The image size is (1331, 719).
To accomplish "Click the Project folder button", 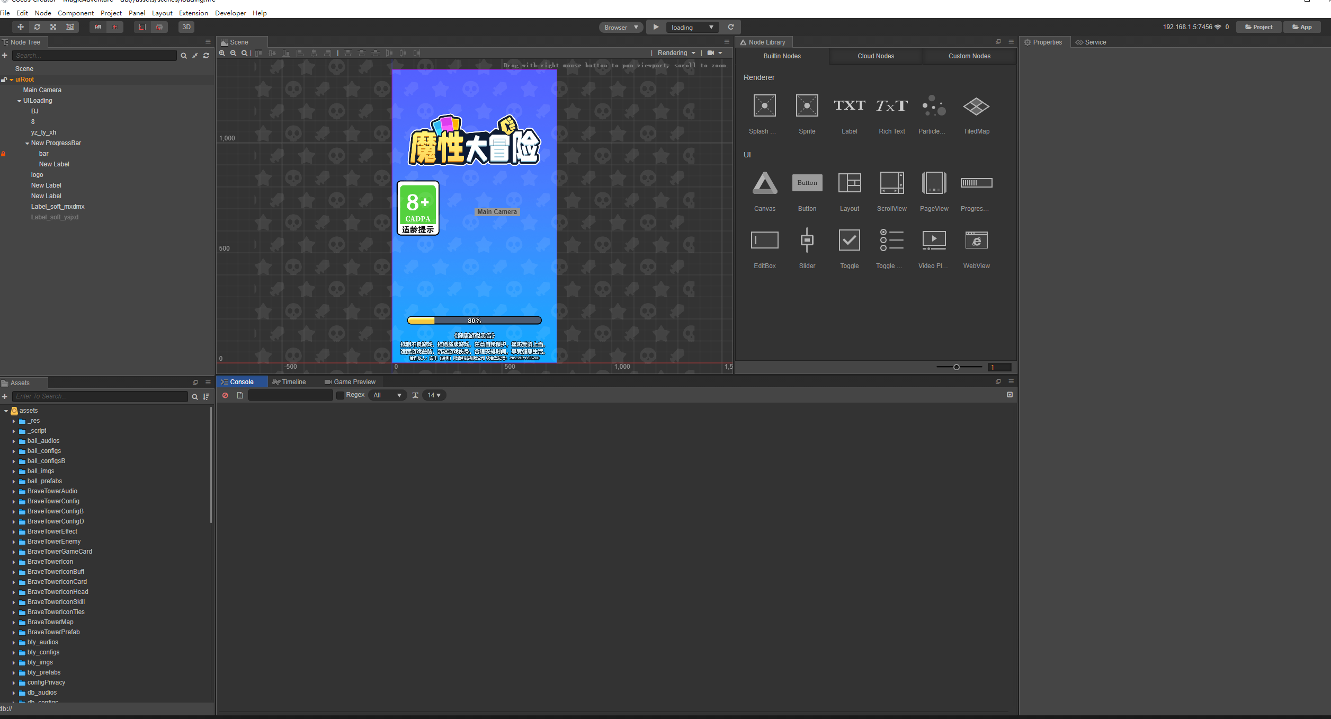I will tap(1258, 27).
